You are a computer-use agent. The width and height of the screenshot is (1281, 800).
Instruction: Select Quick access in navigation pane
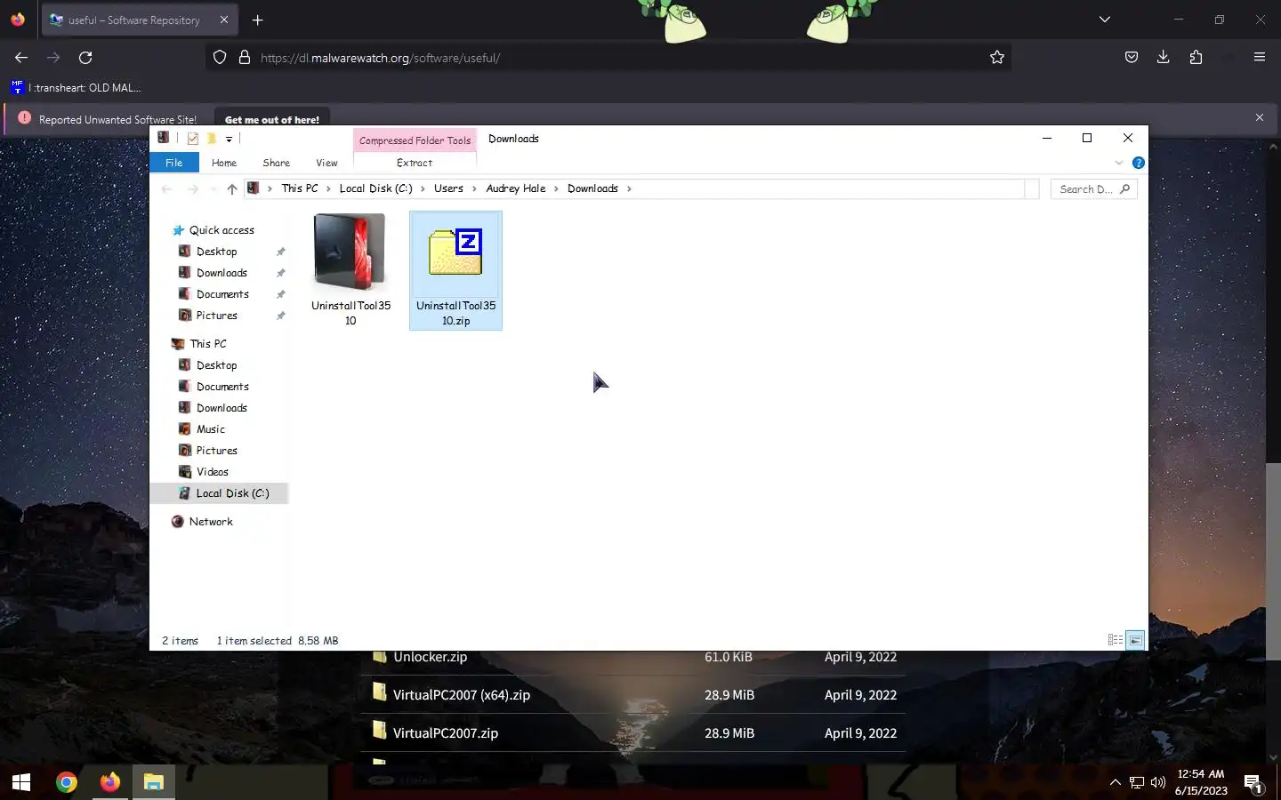click(222, 230)
